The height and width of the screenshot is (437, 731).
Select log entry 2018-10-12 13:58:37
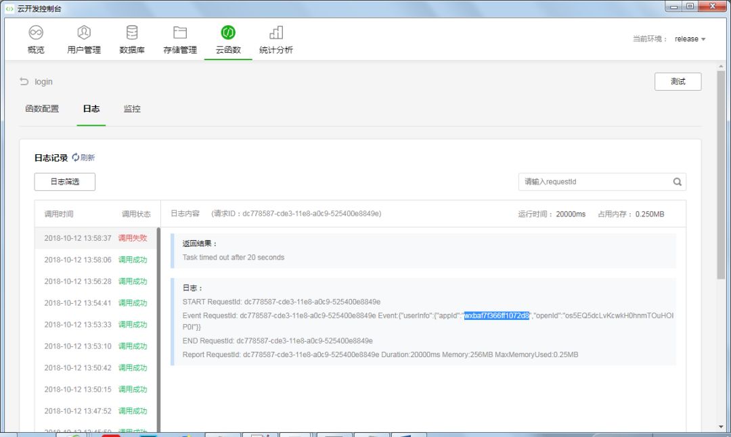(95, 238)
